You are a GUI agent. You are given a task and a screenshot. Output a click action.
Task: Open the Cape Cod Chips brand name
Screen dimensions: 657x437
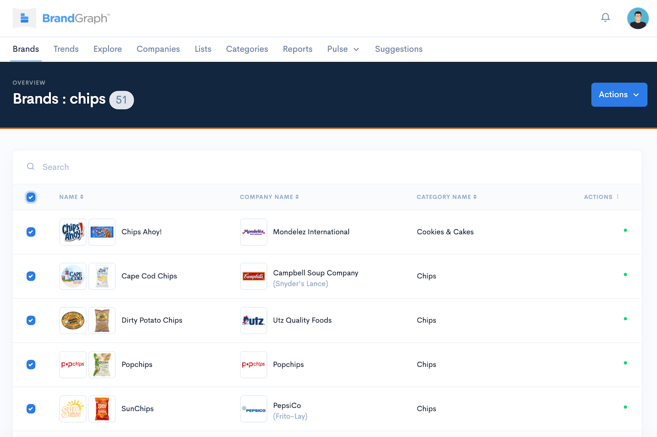tap(149, 276)
